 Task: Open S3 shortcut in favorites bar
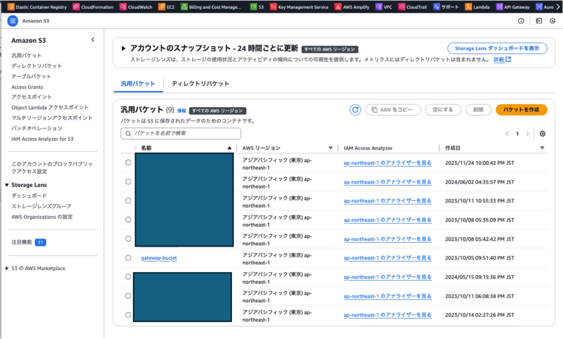pos(257,7)
